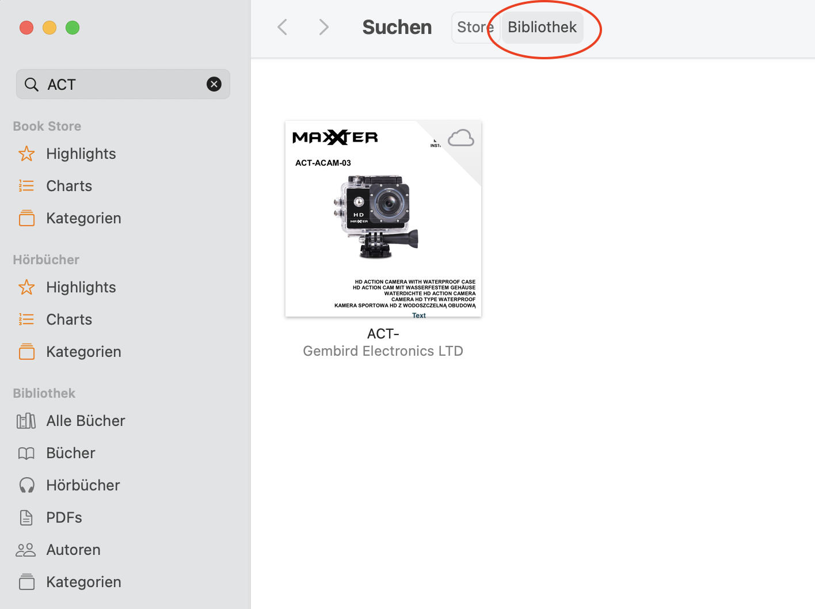Screen dimensions: 815x609
Task: Click the Alle Bücher books icon
Action: 26,421
